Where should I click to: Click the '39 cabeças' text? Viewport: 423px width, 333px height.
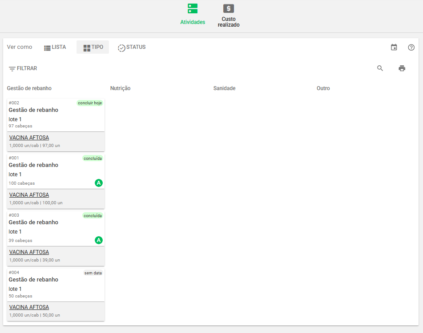point(20,241)
